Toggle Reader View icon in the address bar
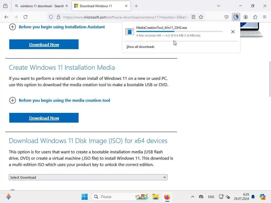The image size is (271, 203). tap(193, 17)
